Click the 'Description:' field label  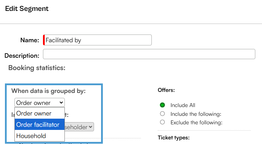22,56
